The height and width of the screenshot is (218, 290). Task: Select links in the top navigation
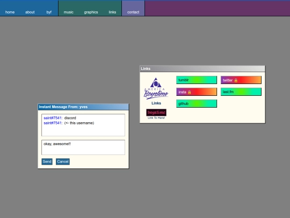(x=112, y=12)
